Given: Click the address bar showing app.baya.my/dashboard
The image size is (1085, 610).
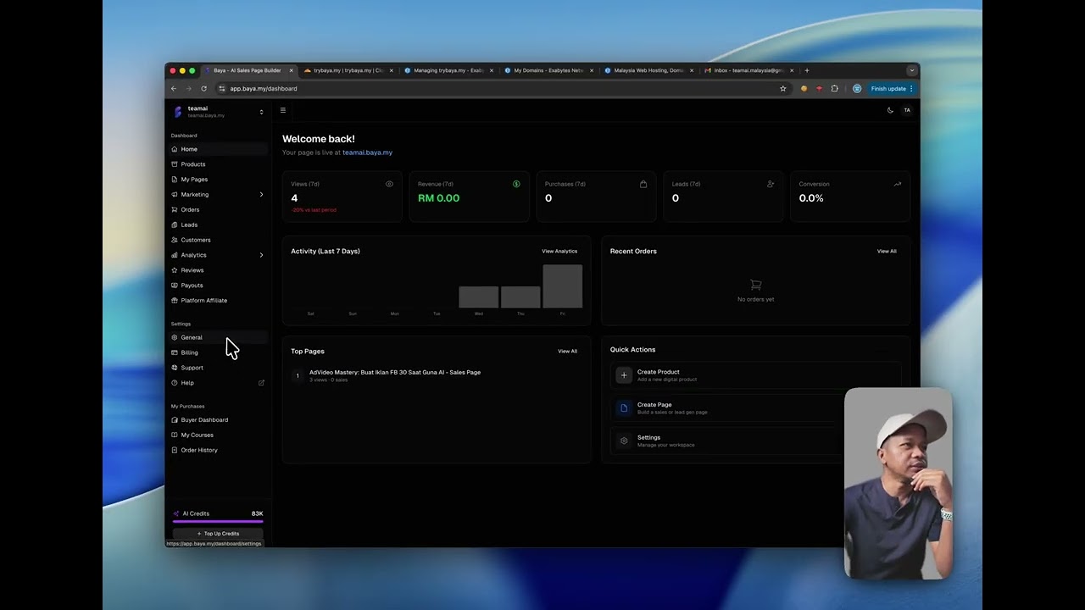Looking at the screenshot, I should click(500, 88).
